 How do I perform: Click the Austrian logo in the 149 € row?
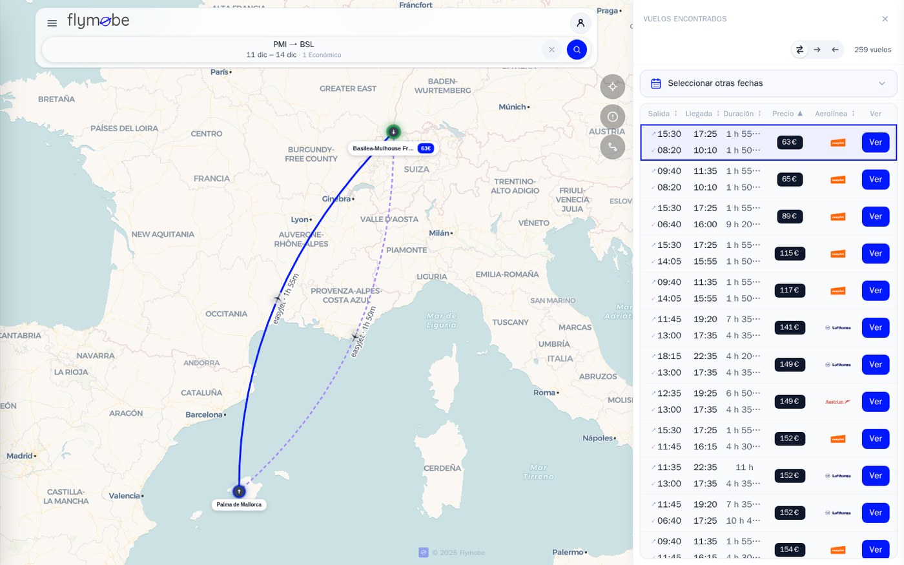(x=838, y=402)
